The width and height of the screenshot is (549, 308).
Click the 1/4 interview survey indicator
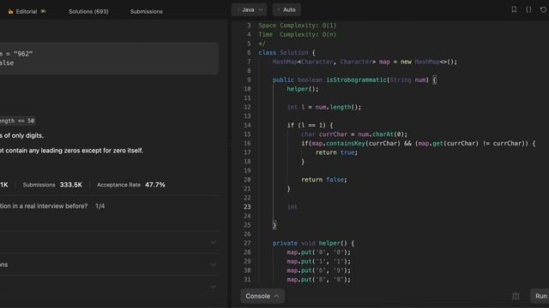(100, 206)
